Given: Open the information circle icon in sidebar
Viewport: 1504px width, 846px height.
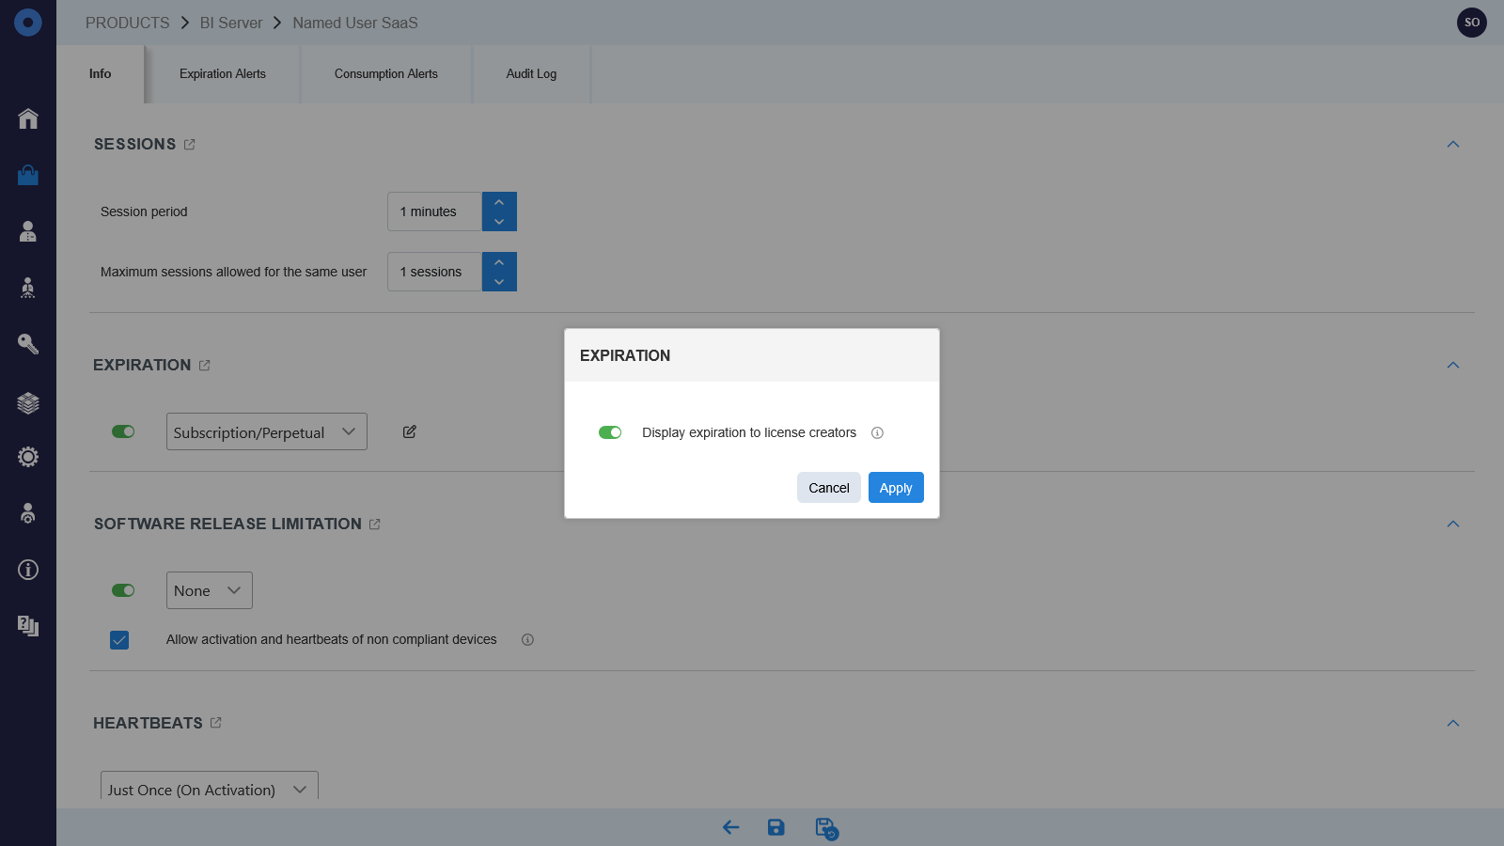Looking at the screenshot, I should tap(28, 570).
